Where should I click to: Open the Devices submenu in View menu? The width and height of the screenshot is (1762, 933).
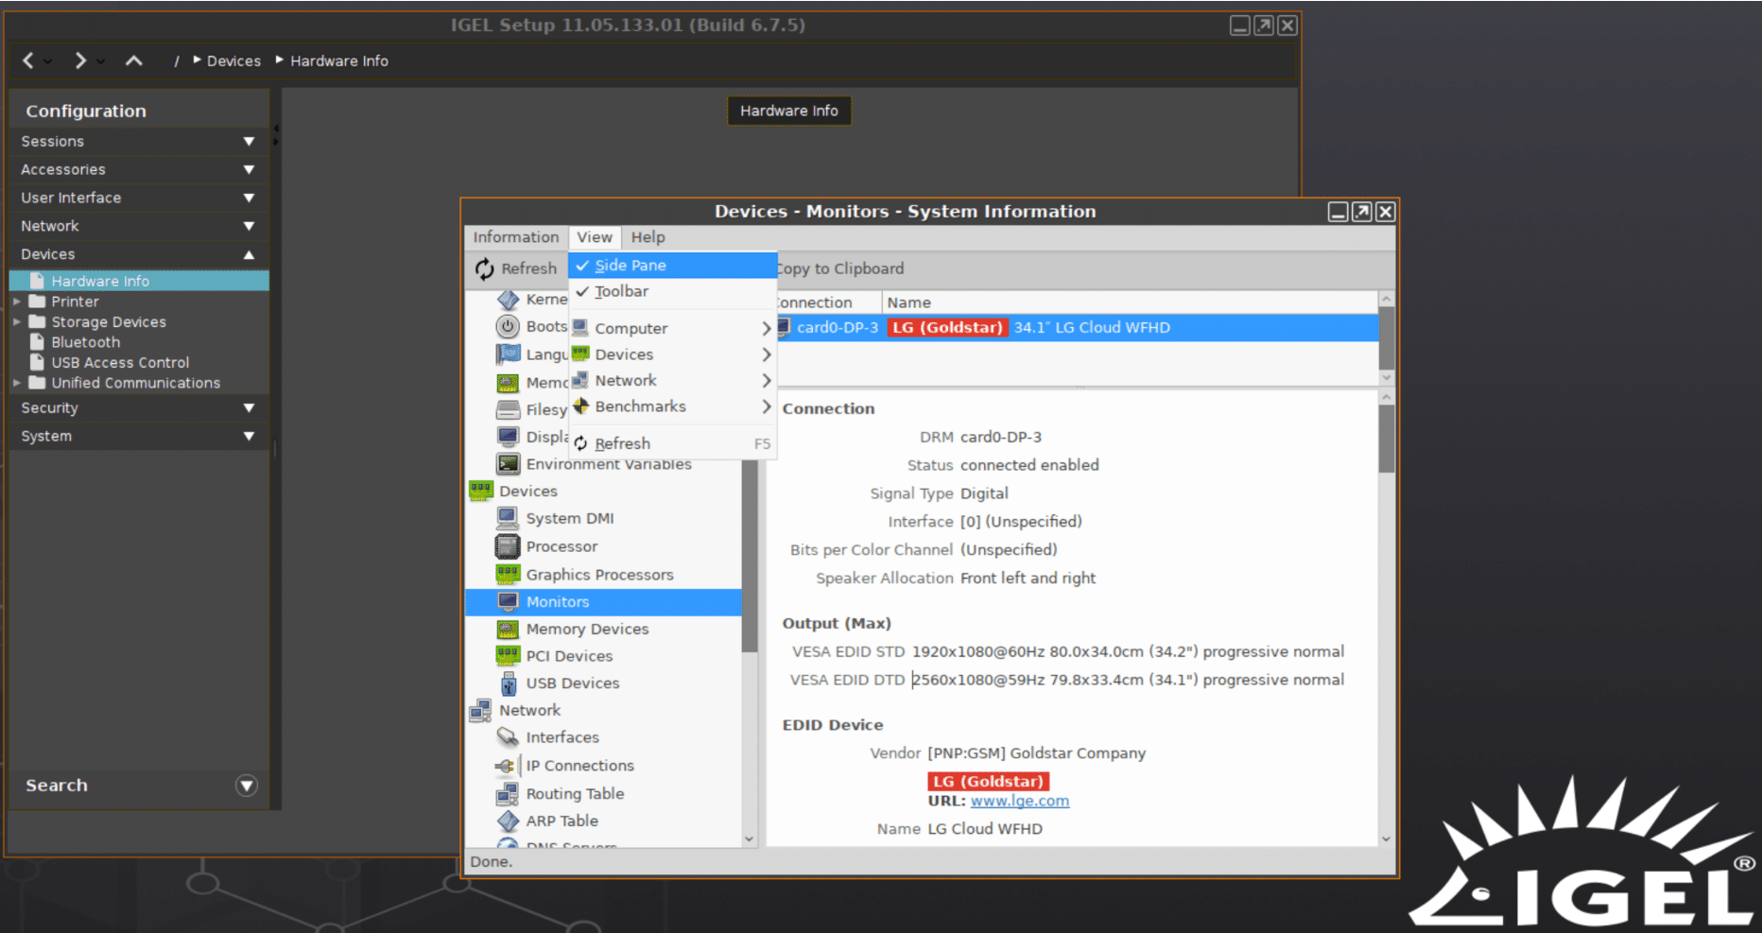click(672, 354)
